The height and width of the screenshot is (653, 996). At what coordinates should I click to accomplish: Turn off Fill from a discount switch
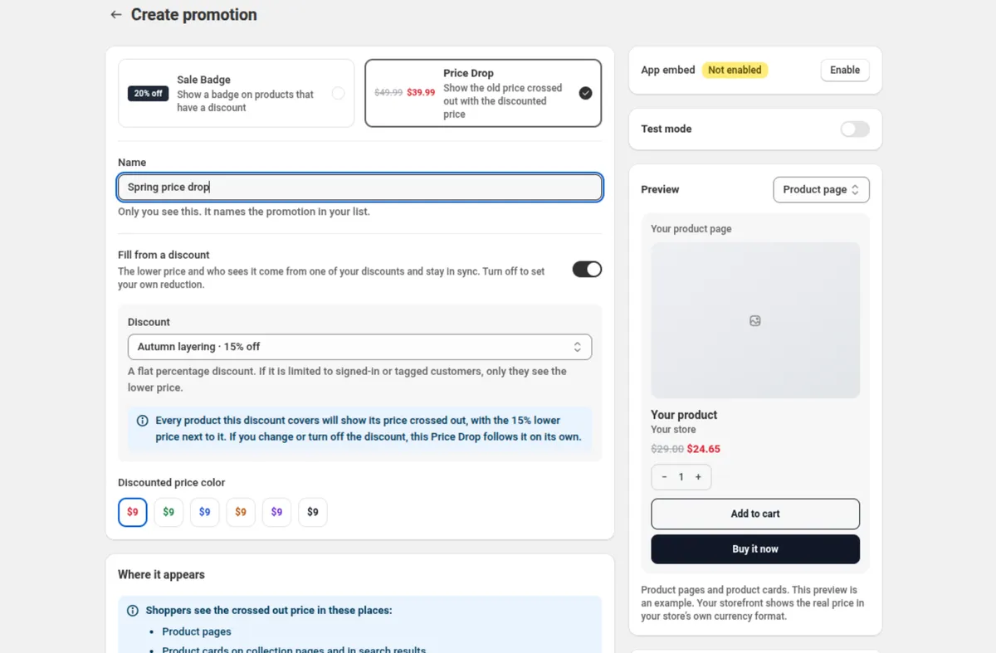587,269
